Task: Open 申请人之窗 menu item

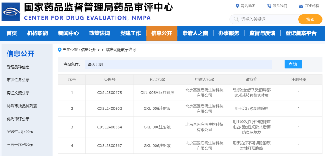Action: click(x=195, y=33)
